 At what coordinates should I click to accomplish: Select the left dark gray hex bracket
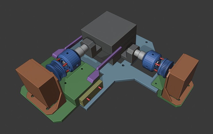point(90,48)
